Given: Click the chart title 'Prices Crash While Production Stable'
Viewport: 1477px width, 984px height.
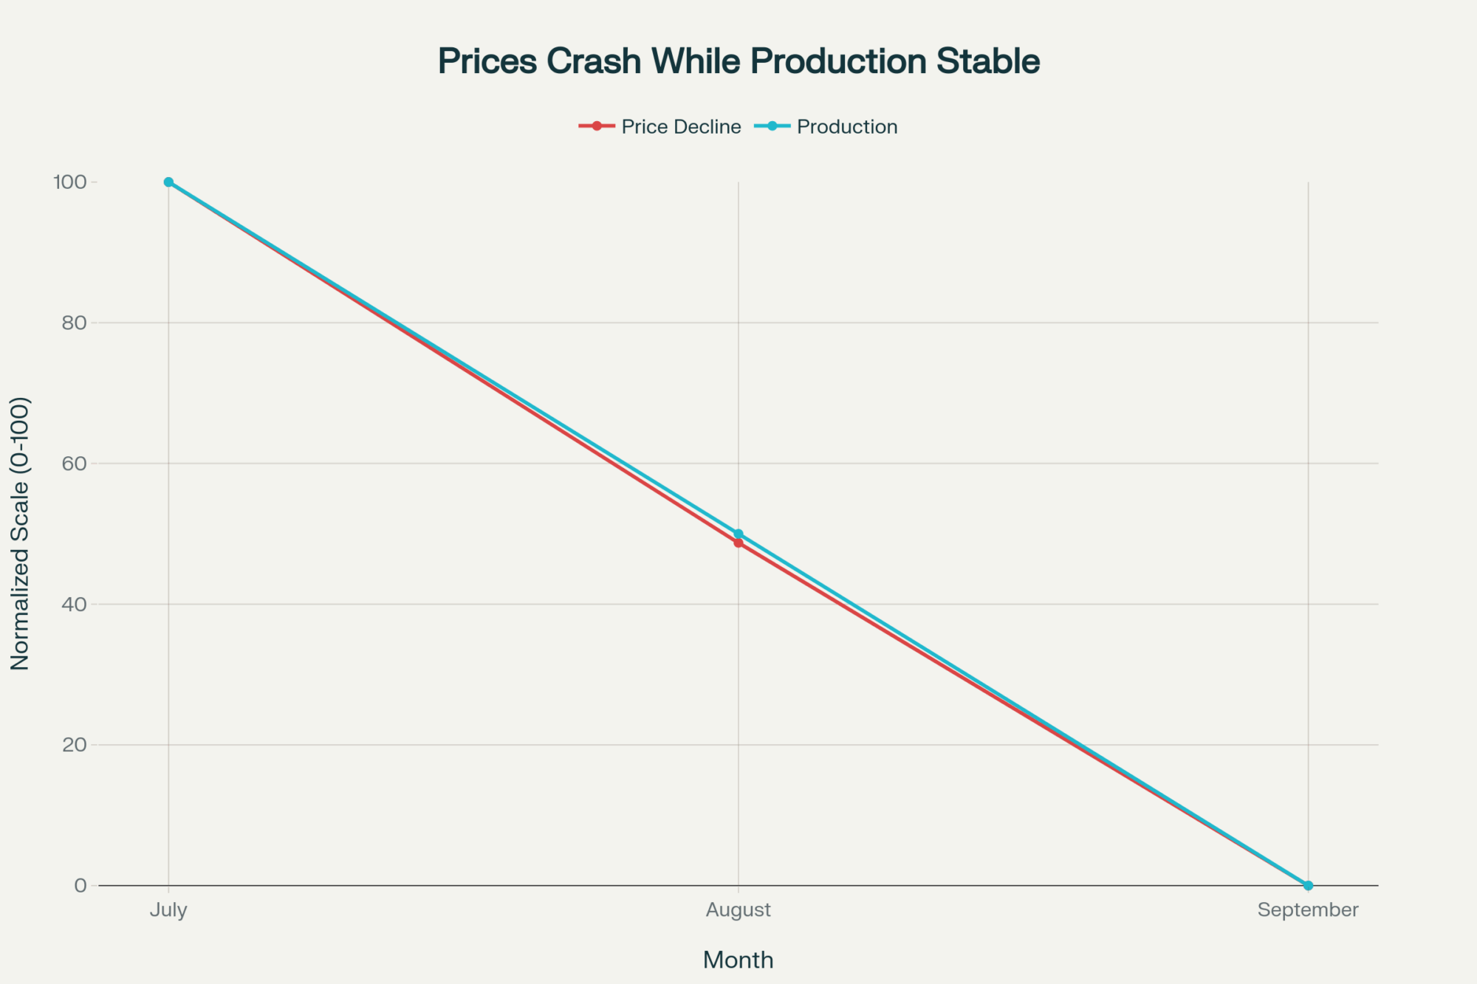Looking at the screenshot, I should click(738, 61).
